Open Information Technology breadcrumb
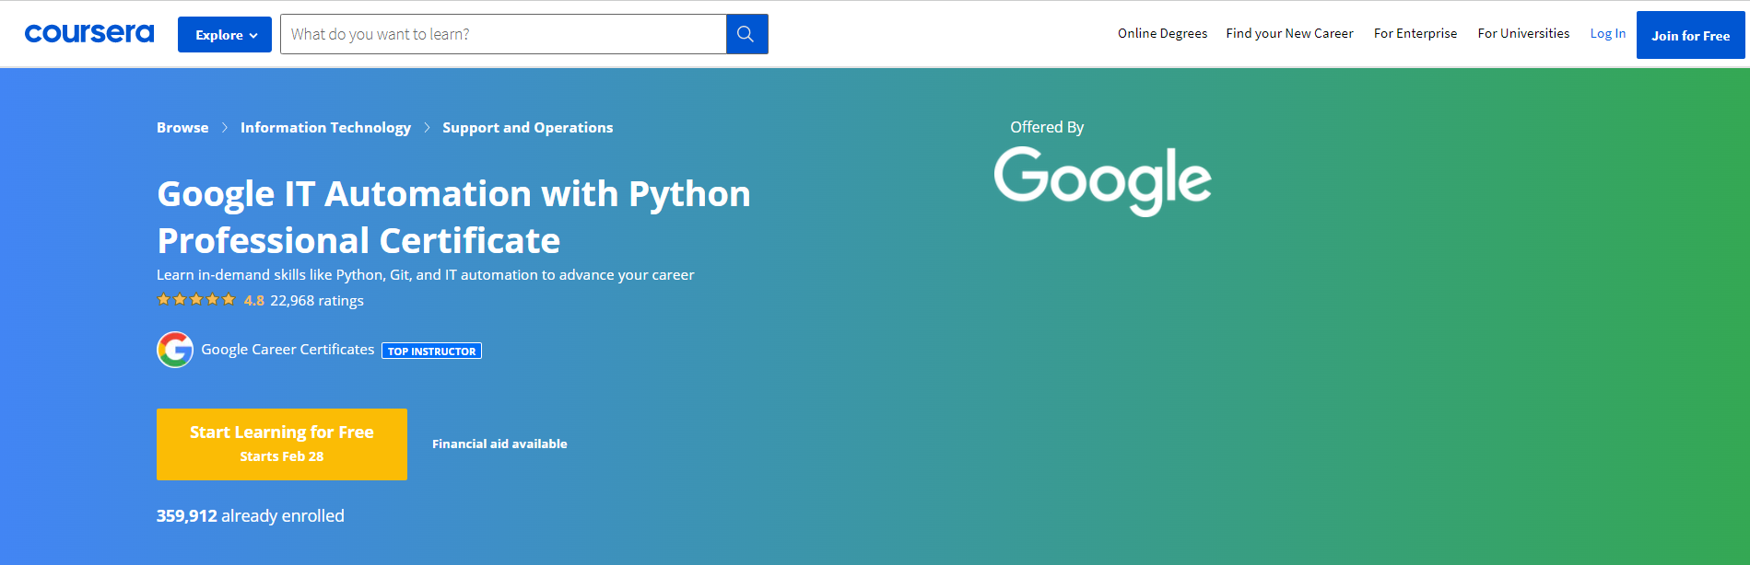1750x565 pixels. 325,127
